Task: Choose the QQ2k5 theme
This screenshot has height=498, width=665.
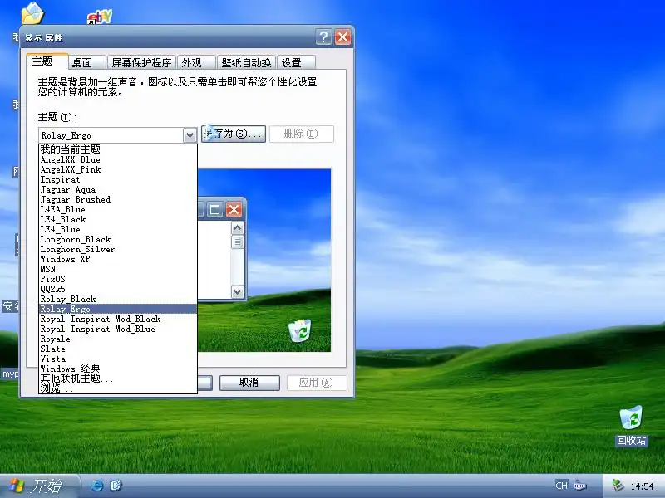Action: [x=118, y=289]
